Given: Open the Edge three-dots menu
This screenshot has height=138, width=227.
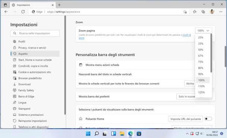Looking at the screenshot, I should (x=221, y=12).
